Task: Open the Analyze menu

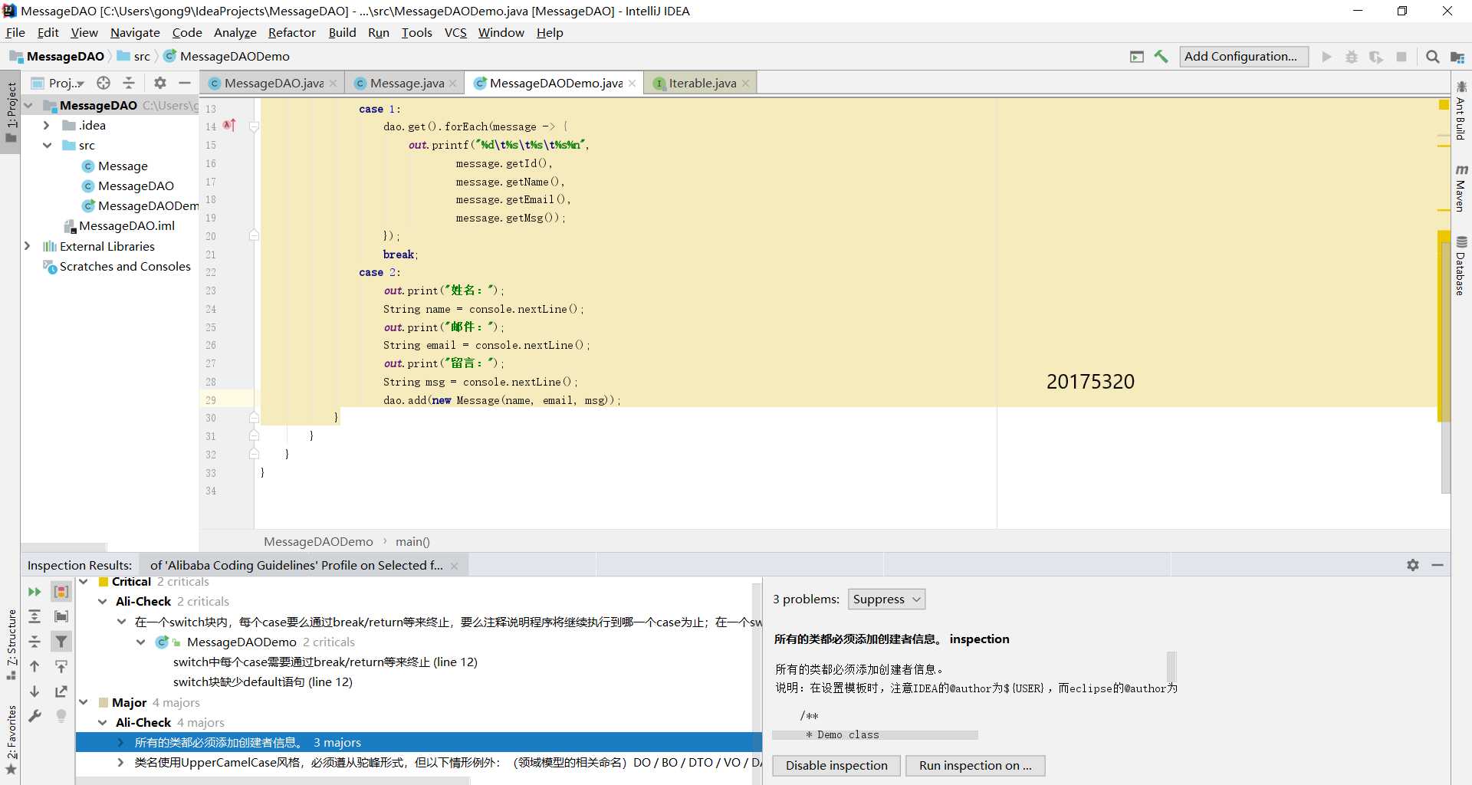Action: click(235, 33)
